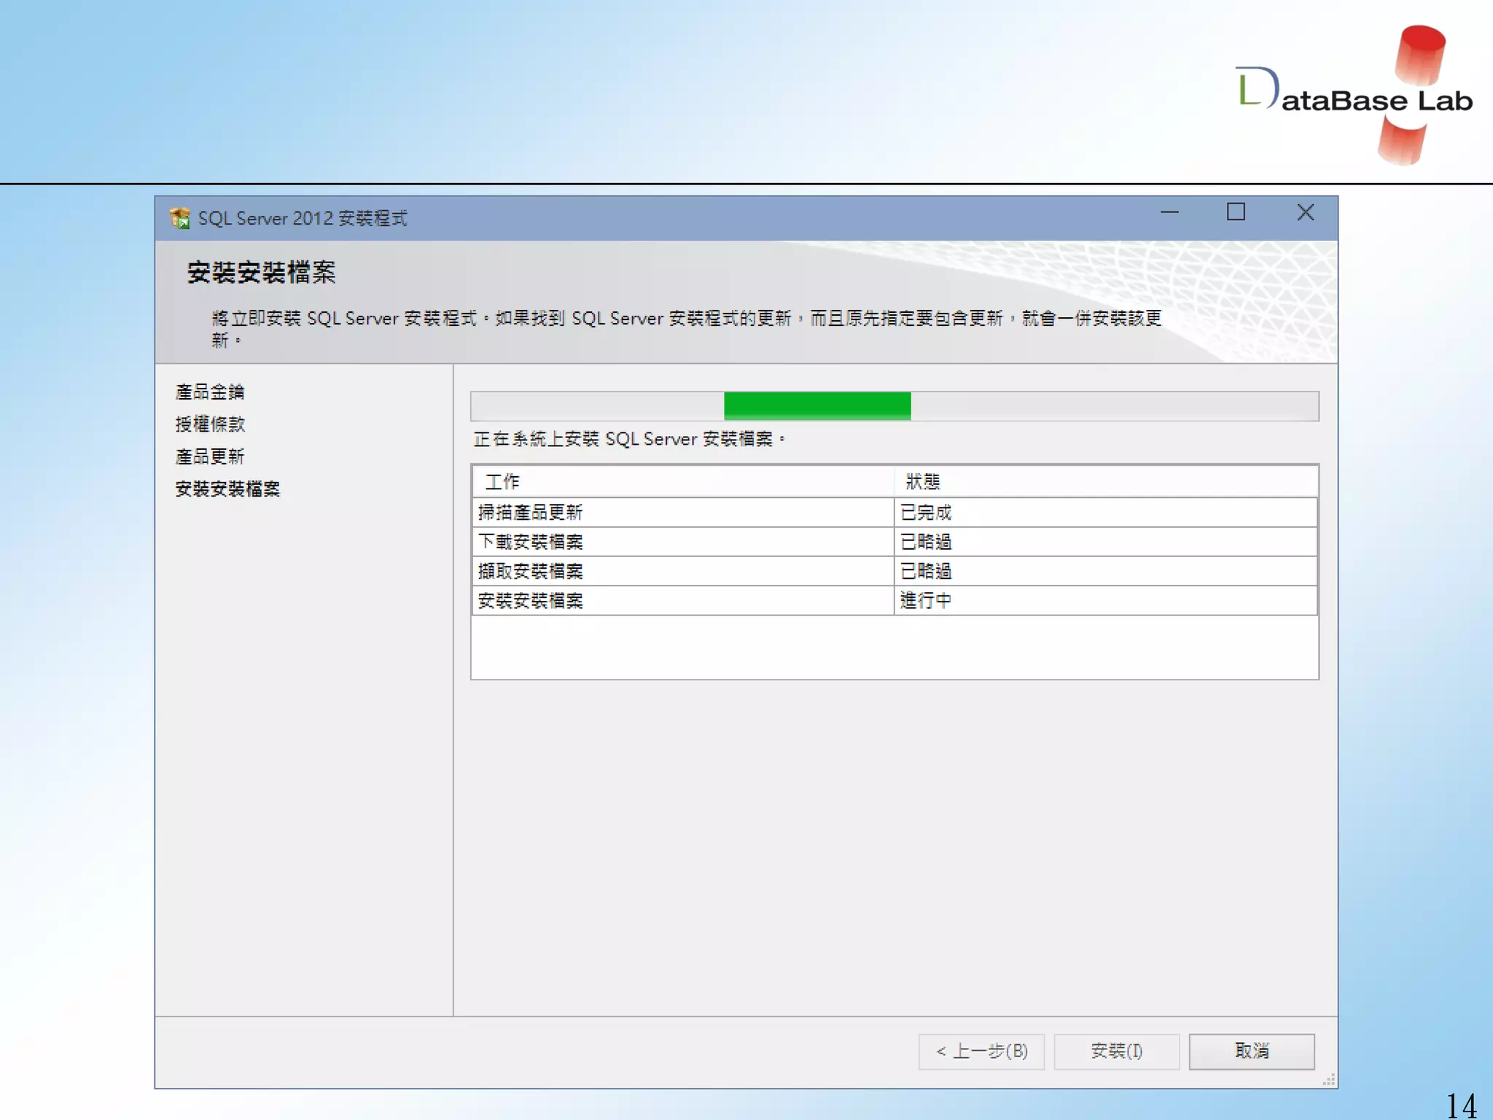Screen dimensions: 1493x1120
Task: Select 安裝安裝檔案 row in task table
Action: pos(894,601)
